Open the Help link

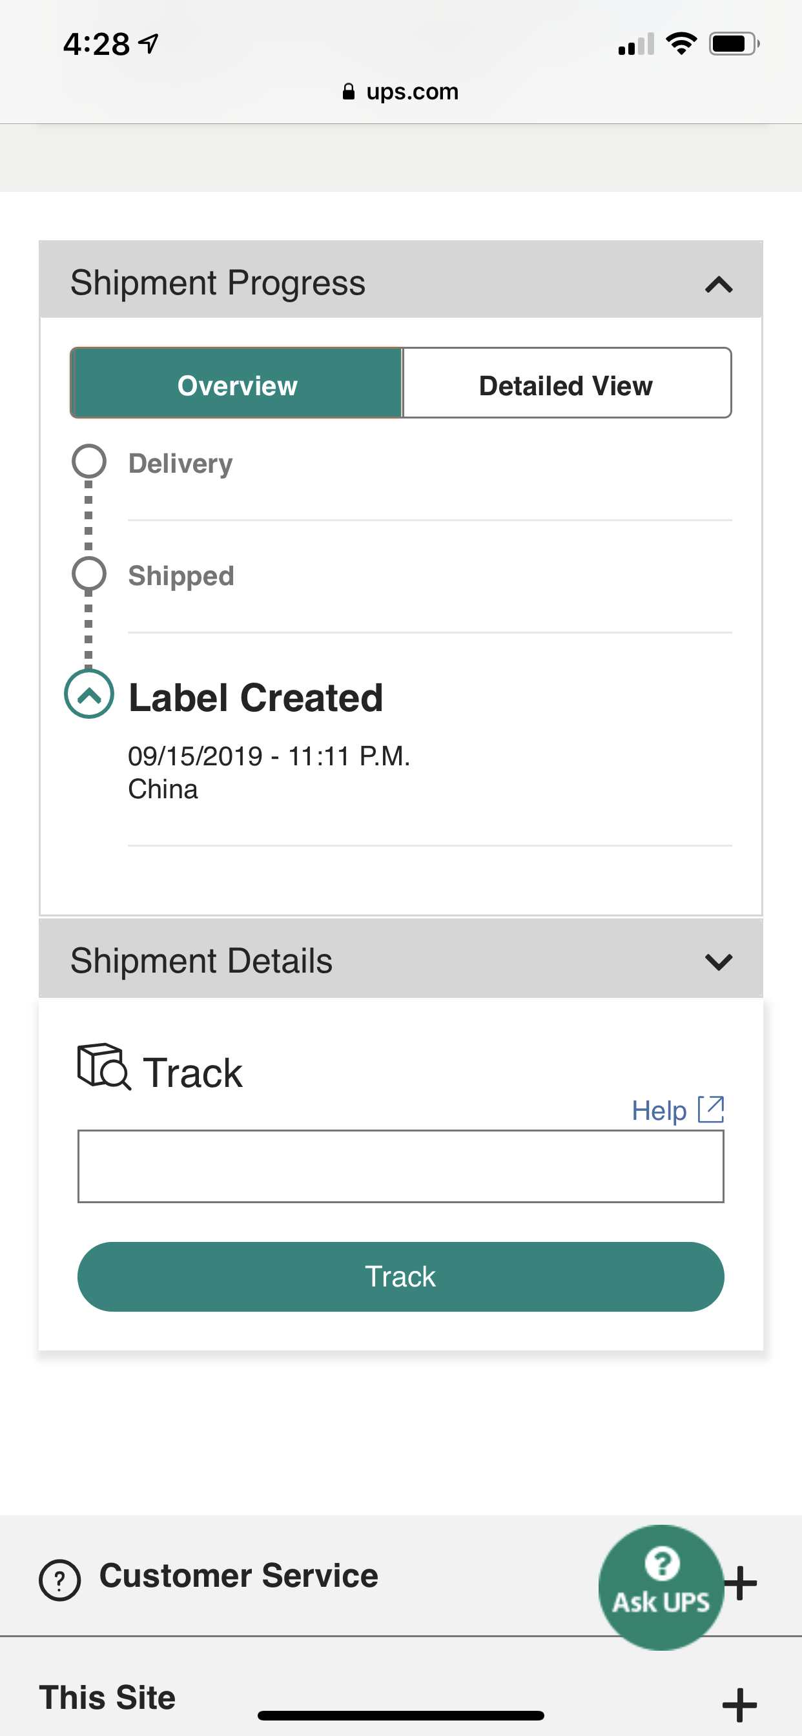coord(659,1111)
